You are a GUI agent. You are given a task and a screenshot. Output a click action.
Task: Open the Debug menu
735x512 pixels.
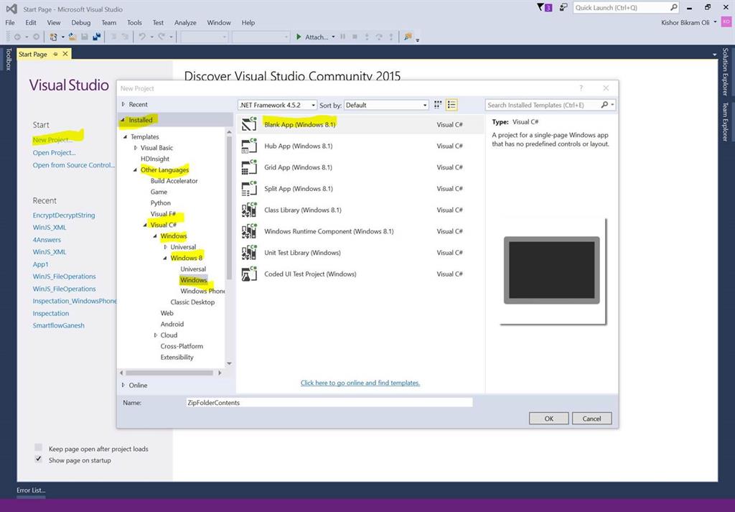click(x=80, y=22)
